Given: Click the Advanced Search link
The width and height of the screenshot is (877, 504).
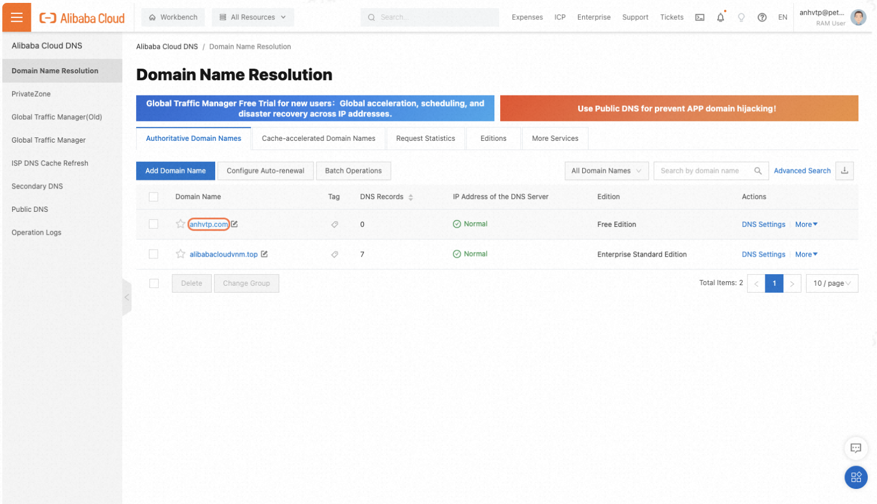Looking at the screenshot, I should [802, 171].
